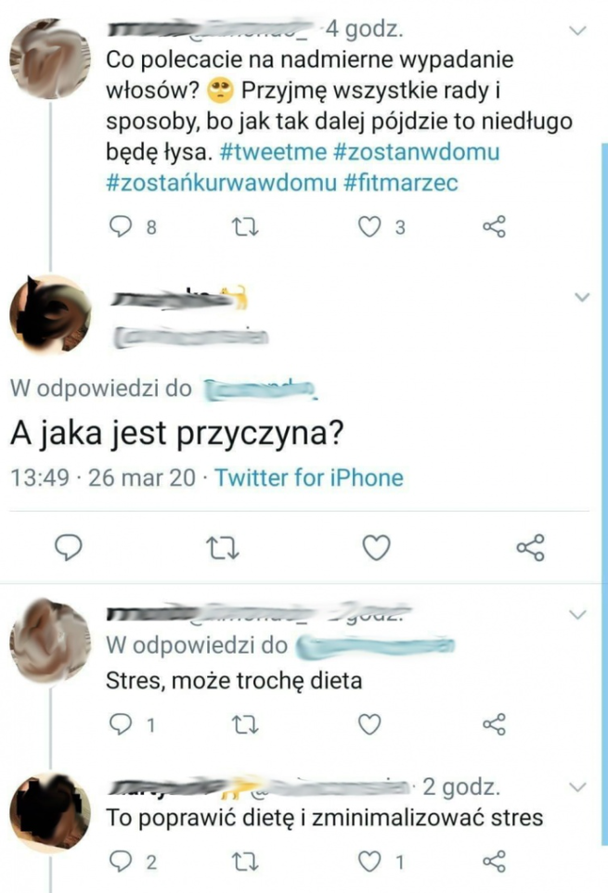Open replies on "To poprawić dietę" tweet

(121, 862)
